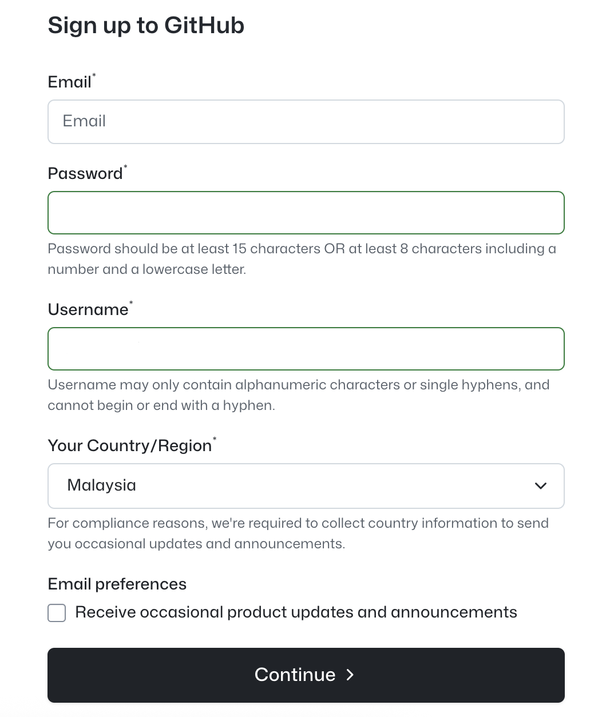The width and height of the screenshot is (610, 717).
Task: Click the dropdown arrow on the country selector
Action: point(540,486)
